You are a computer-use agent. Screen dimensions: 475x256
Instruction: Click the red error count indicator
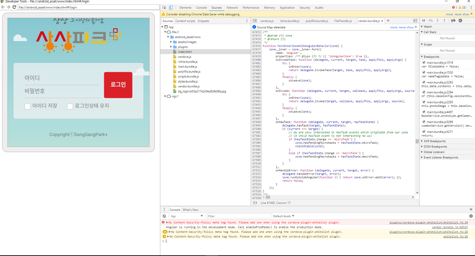click(454, 8)
